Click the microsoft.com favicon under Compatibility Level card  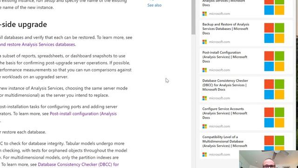[x=204, y=154]
